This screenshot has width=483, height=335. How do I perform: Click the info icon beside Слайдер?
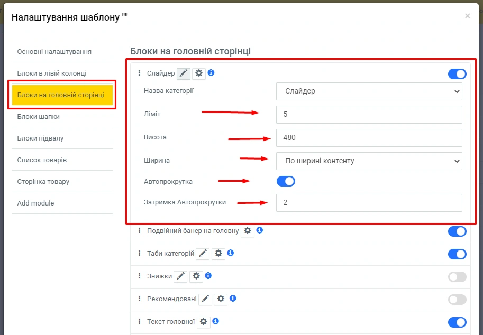211,73
